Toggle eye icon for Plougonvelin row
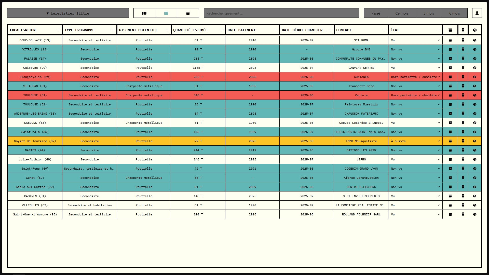 474,77
